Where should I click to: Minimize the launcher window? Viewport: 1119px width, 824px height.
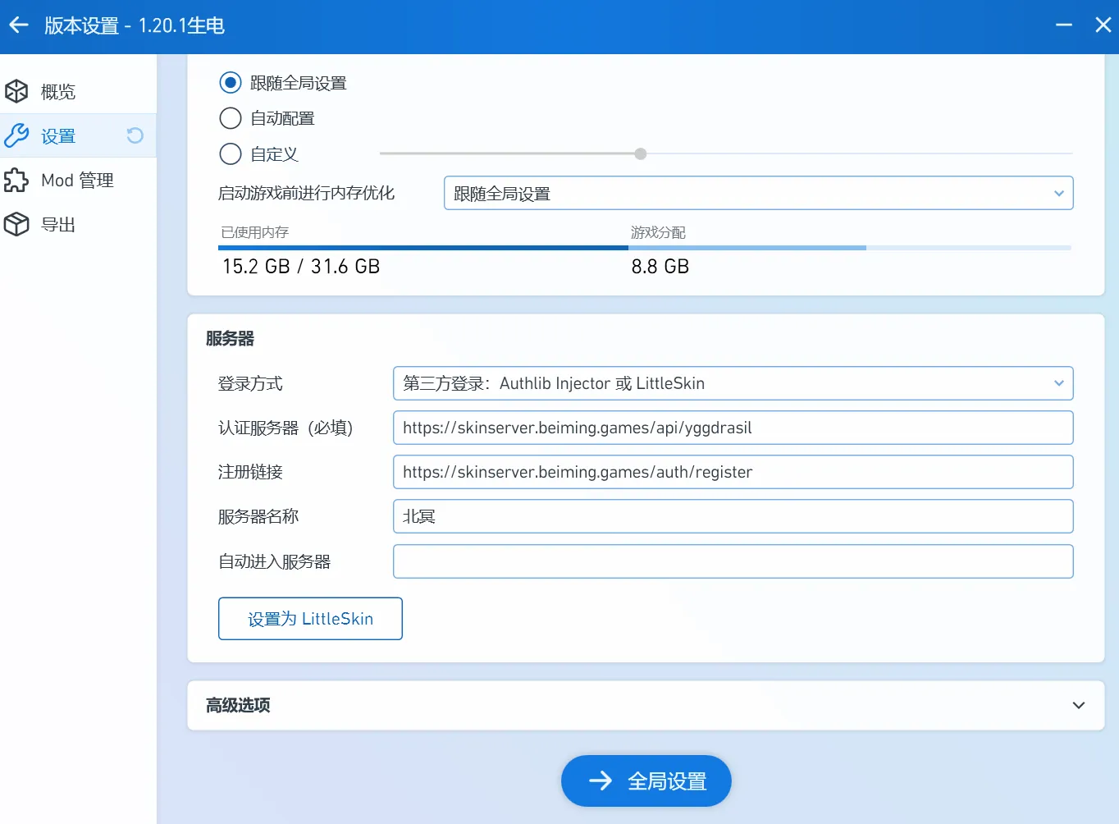tap(1064, 25)
